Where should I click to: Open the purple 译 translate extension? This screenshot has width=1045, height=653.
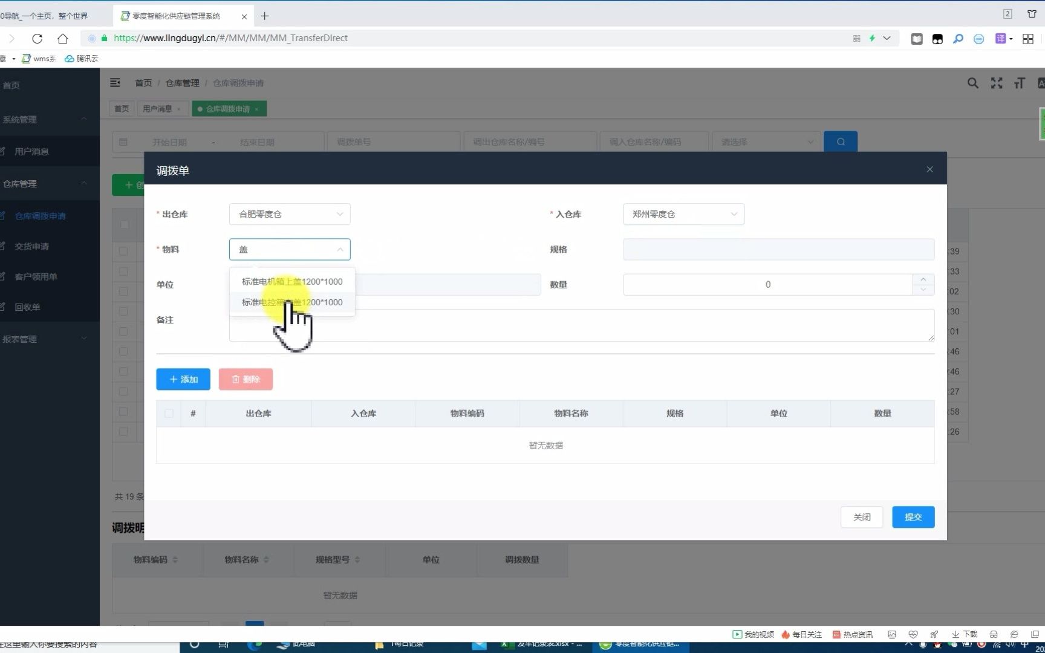tap(1001, 39)
